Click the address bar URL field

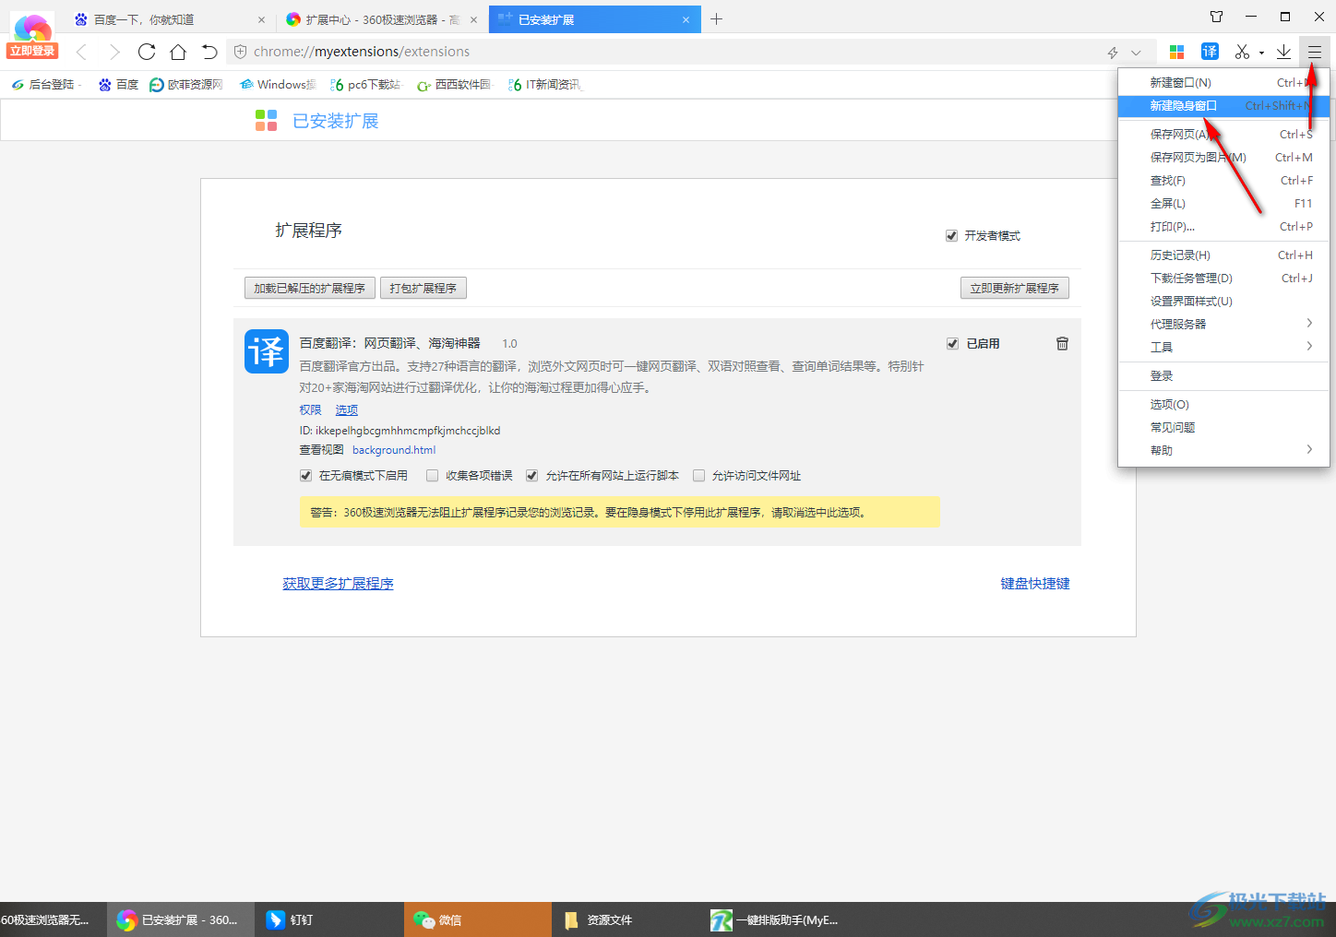664,52
